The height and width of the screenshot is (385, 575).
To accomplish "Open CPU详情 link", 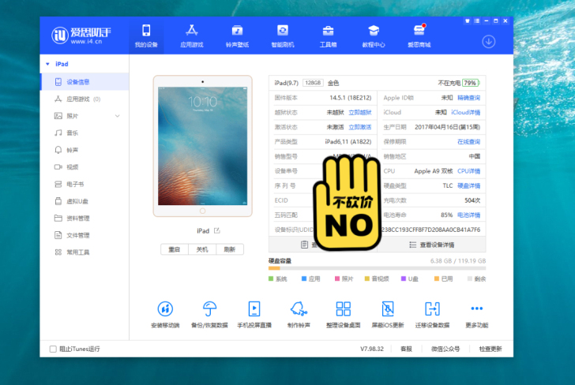I will pos(468,171).
